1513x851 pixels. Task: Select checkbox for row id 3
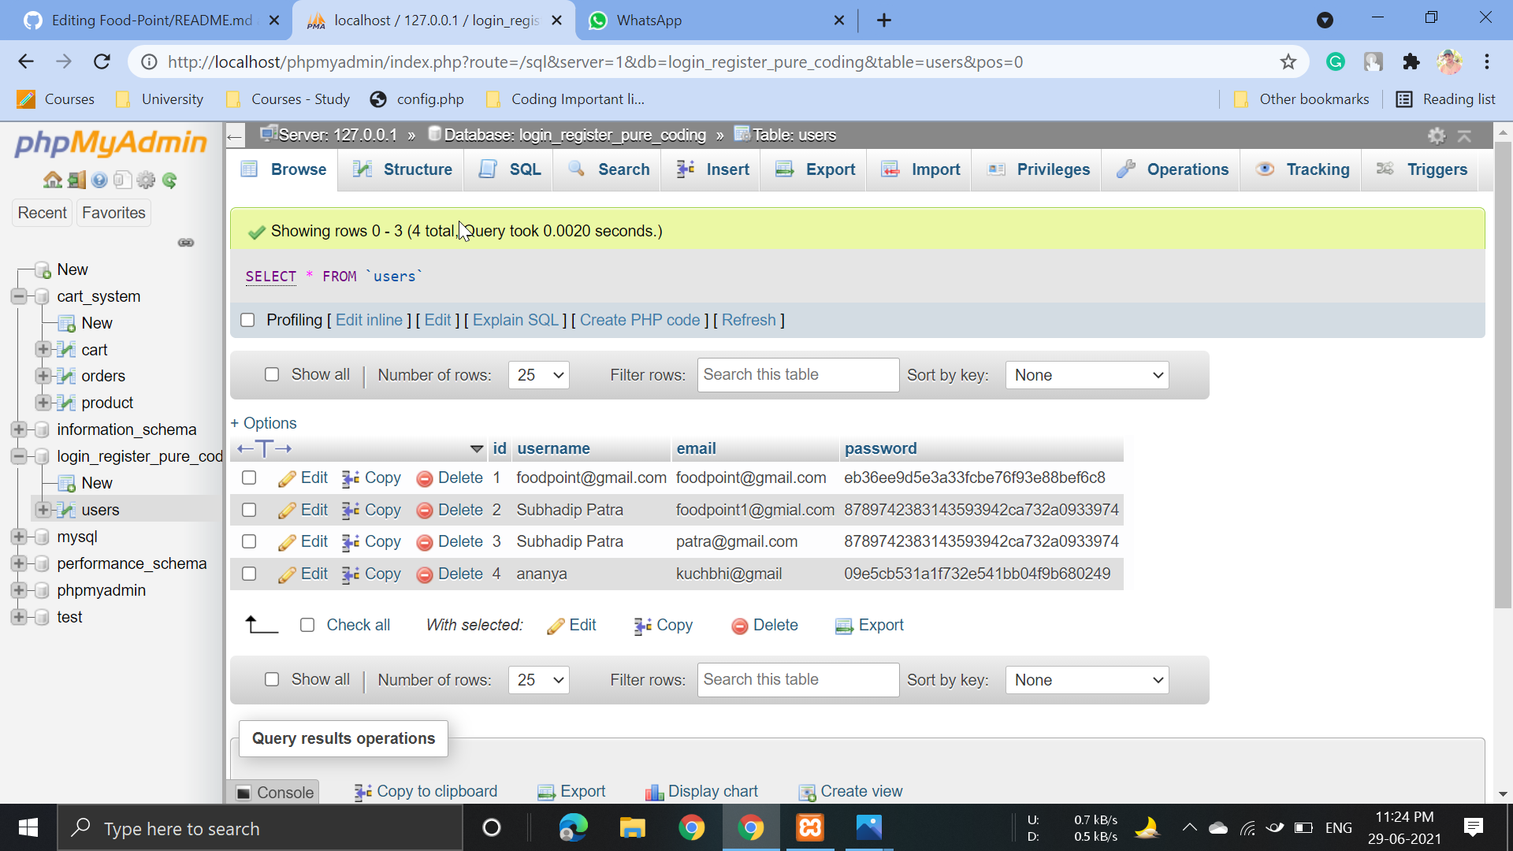pos(249,541)
